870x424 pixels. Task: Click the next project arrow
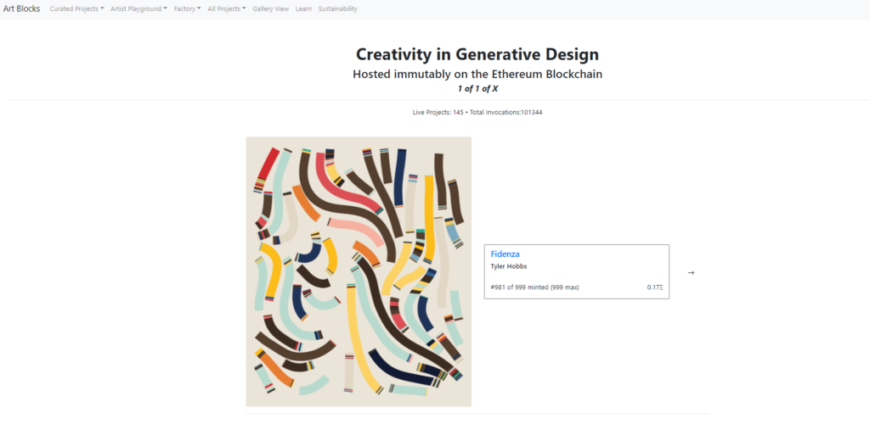[691, 272]
